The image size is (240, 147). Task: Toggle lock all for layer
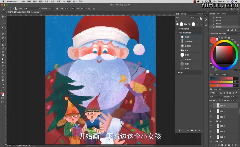pyautogui.click(x=225, y=100)
